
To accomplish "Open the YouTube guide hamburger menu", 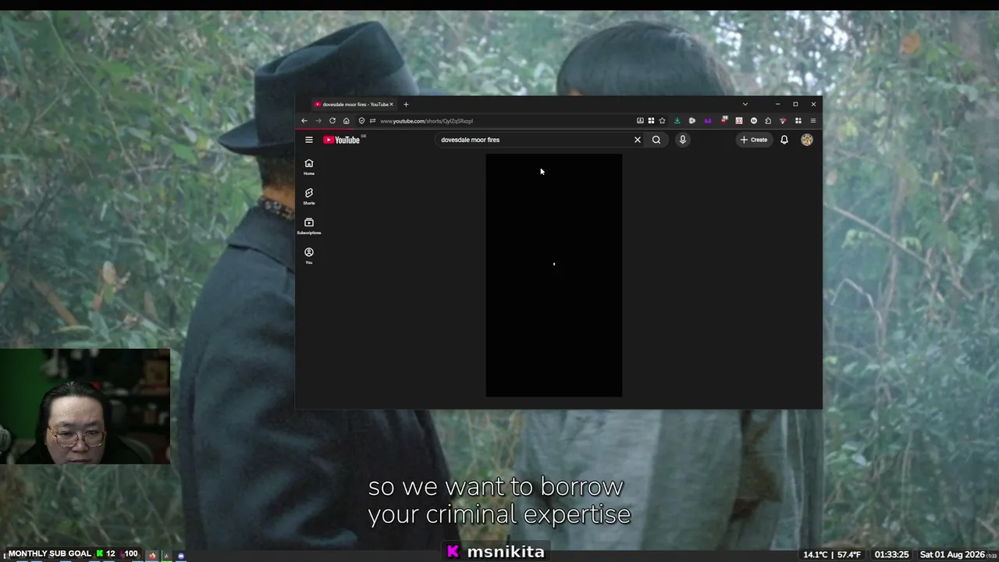I will 309,140.
